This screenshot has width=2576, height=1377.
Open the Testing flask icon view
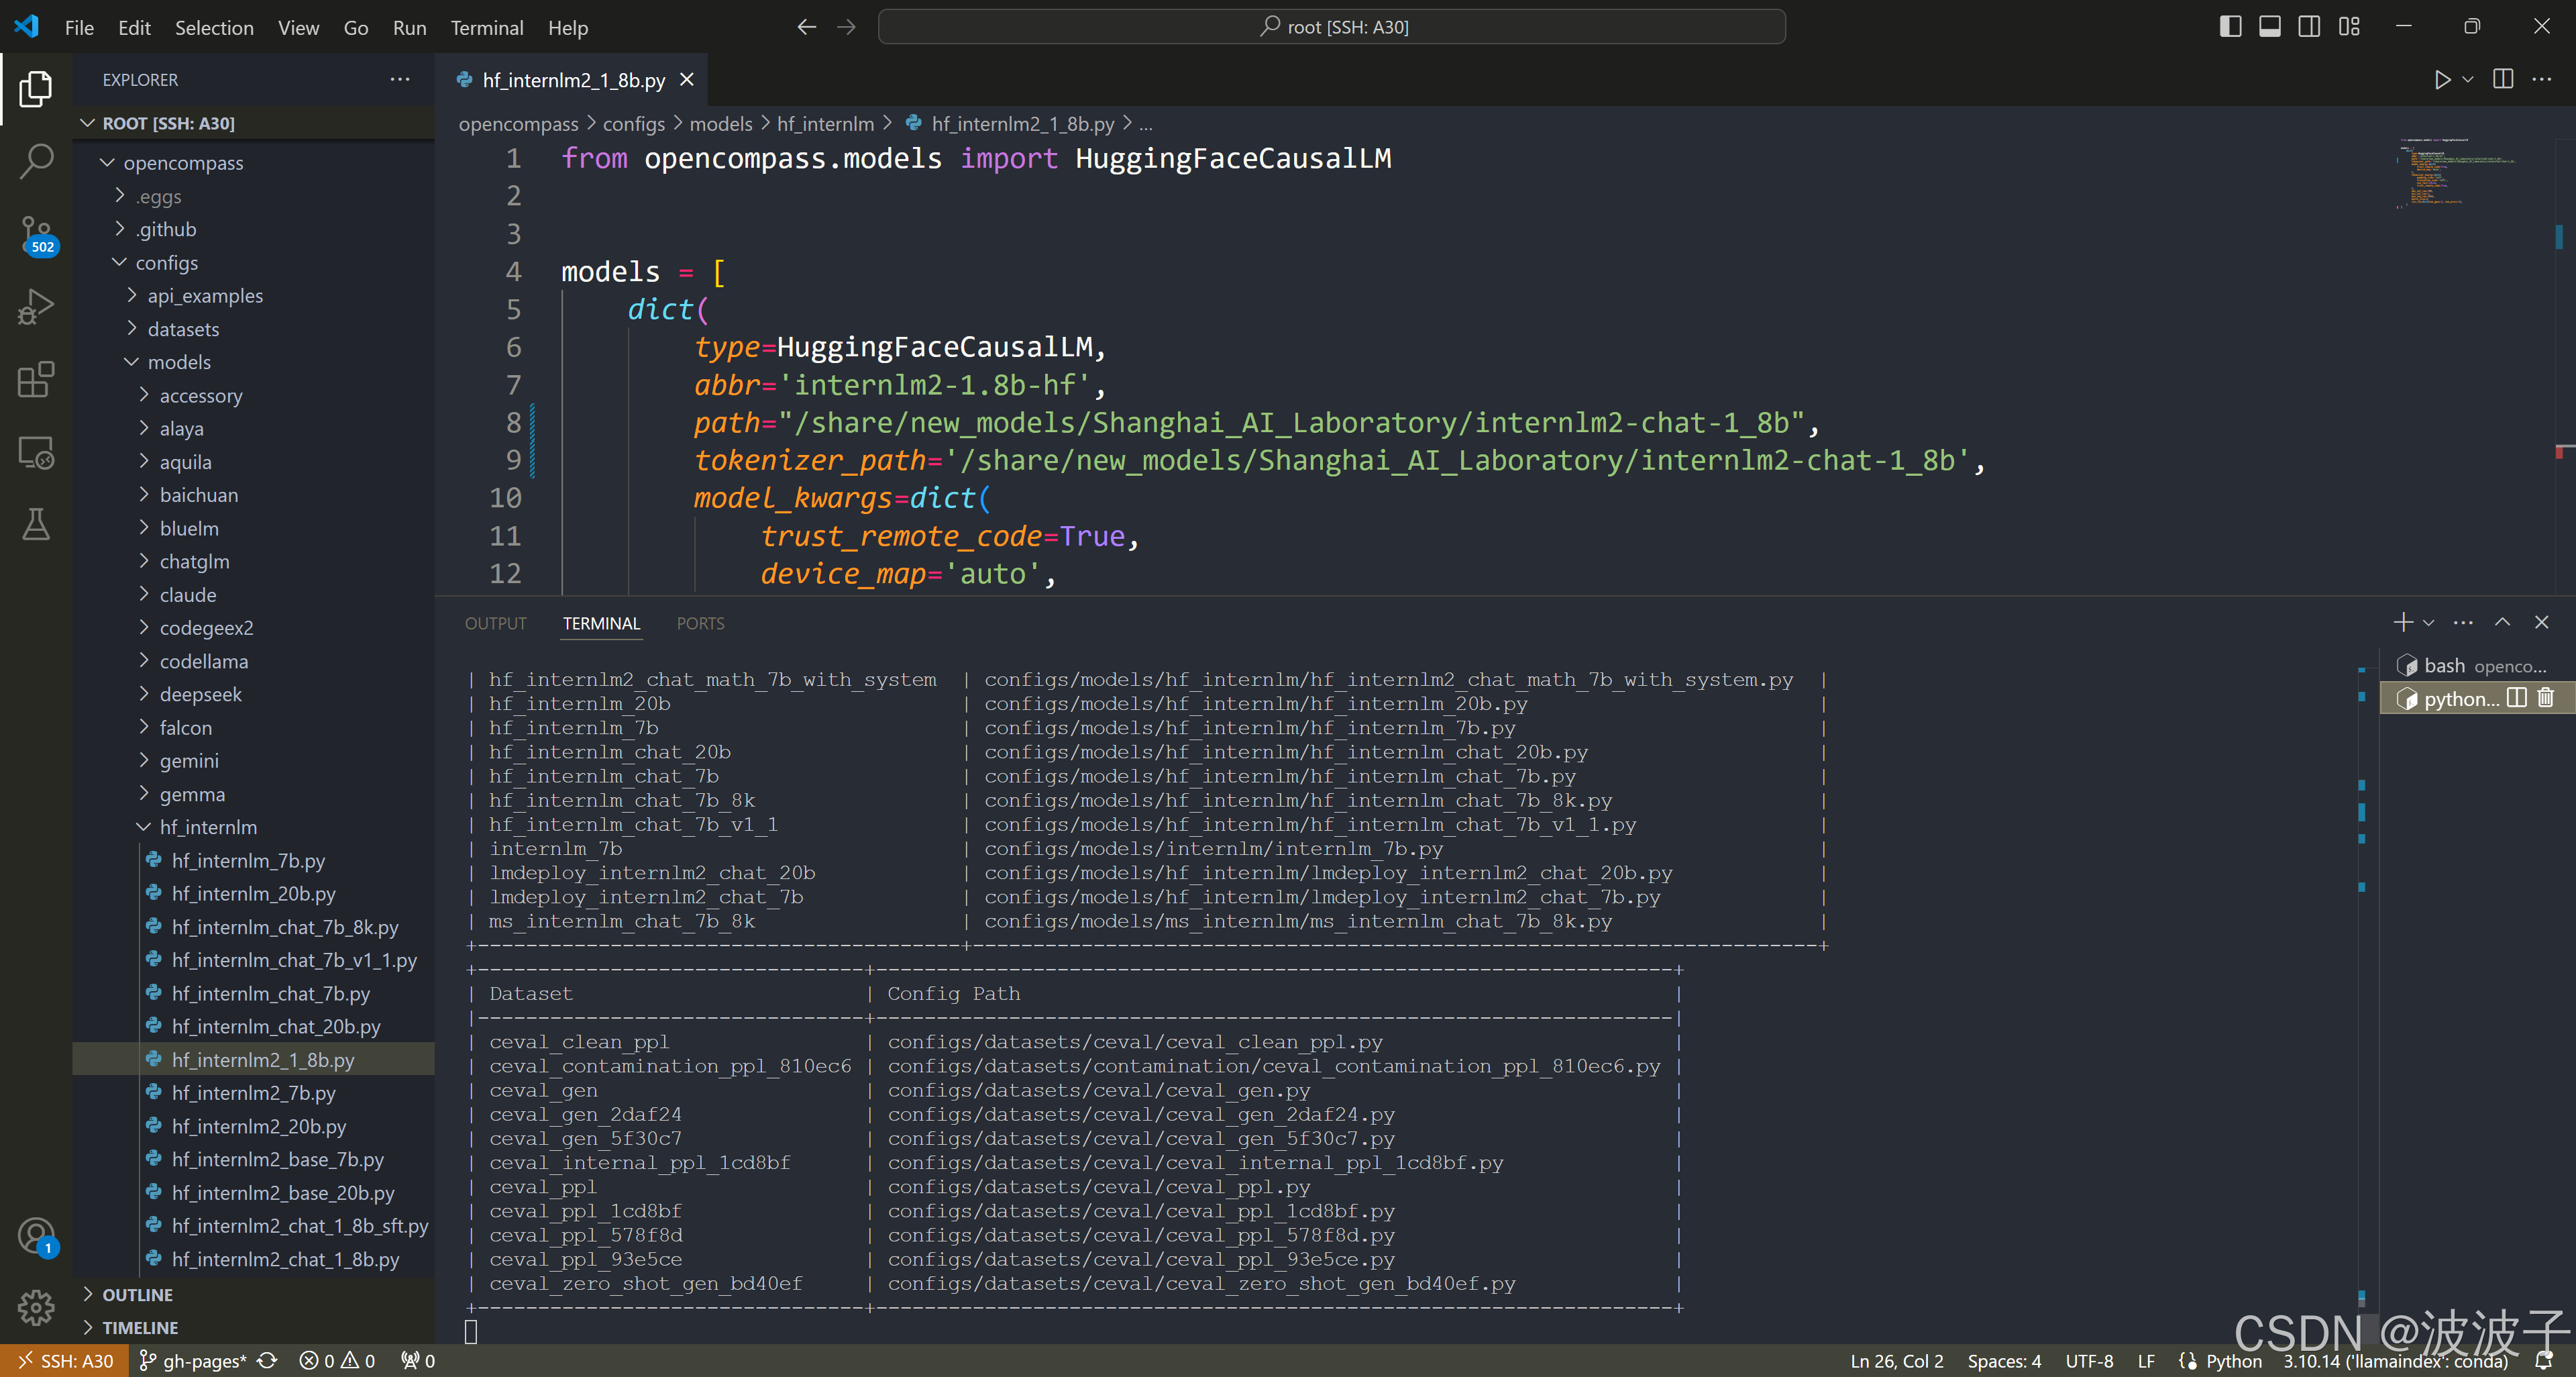[x=36, y=523]
